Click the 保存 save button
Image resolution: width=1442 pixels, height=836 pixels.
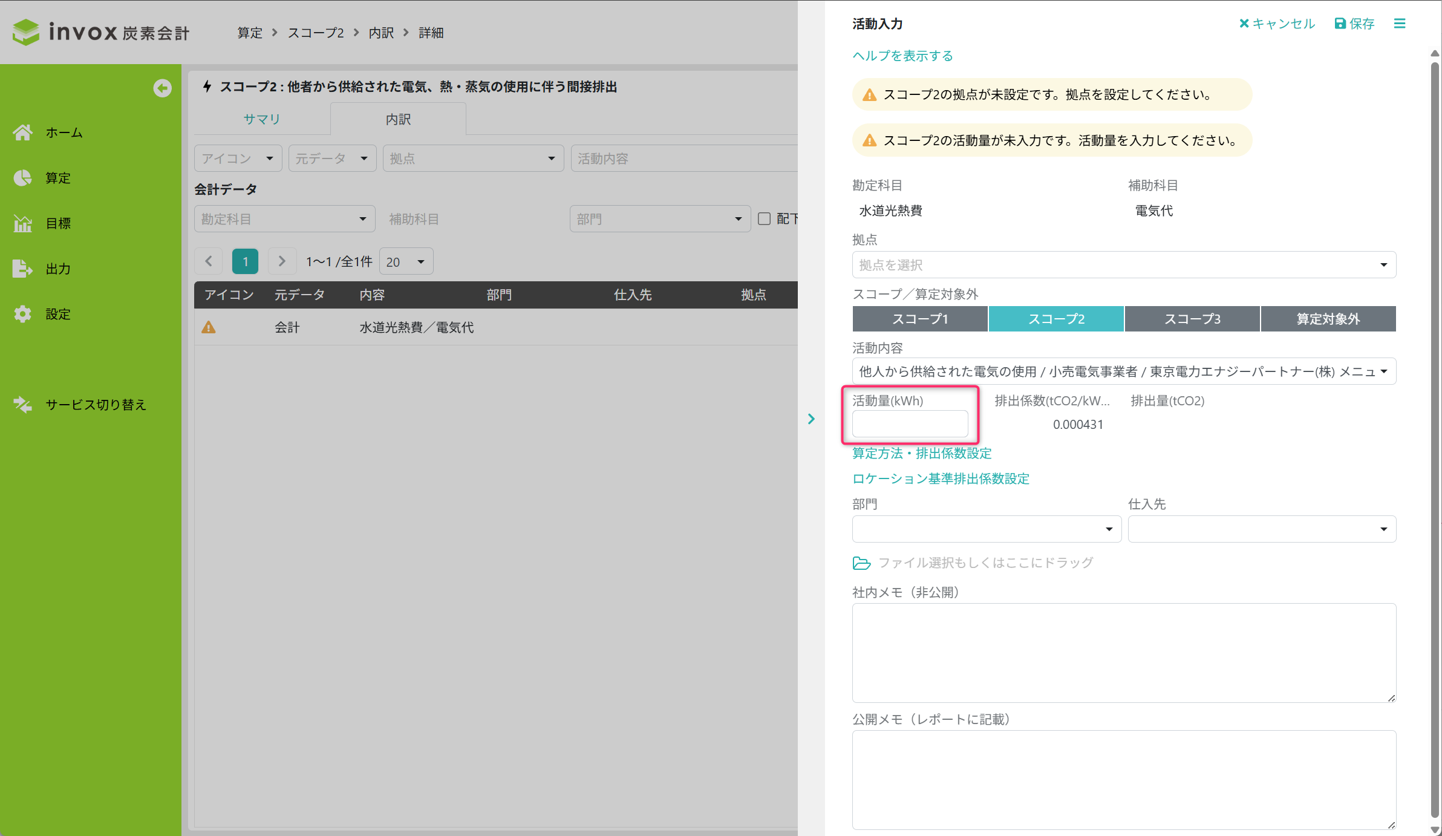tap(1355, 24)
